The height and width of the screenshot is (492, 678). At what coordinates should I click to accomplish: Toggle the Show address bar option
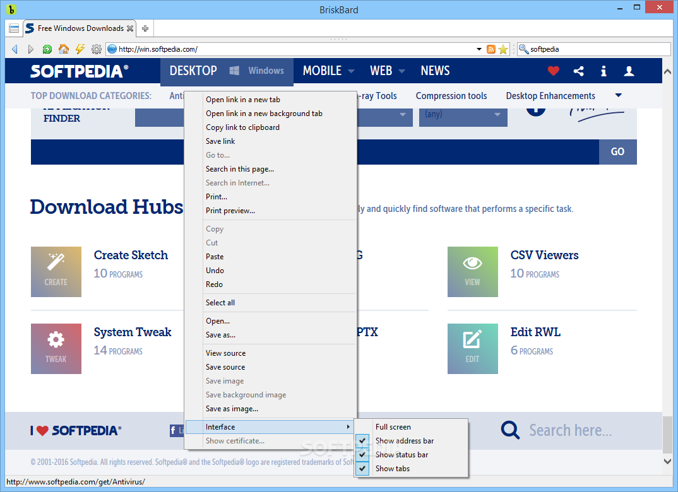pos(411,441)
